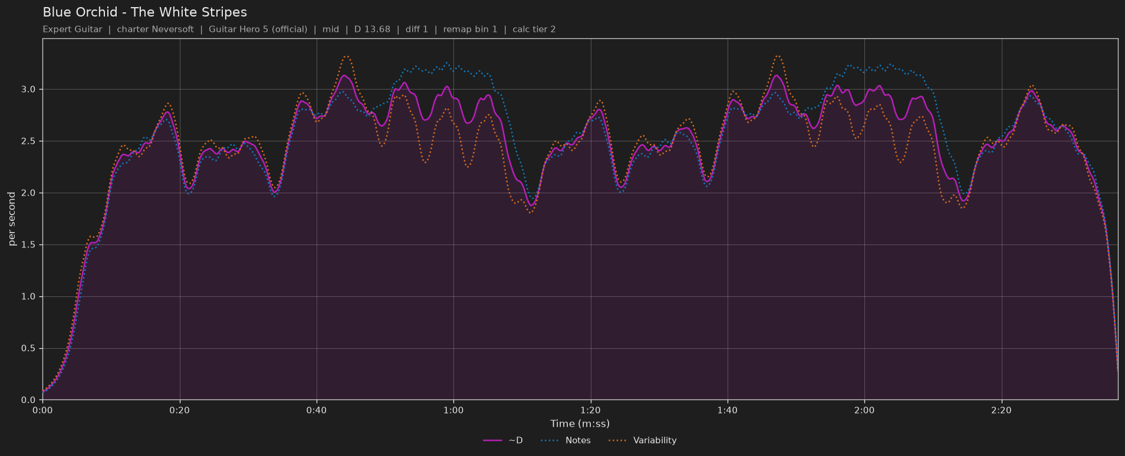This screenshot has height=456, width=1125.
Task: Click the magenta ~D legend line swatch
Action: point(492,441)
